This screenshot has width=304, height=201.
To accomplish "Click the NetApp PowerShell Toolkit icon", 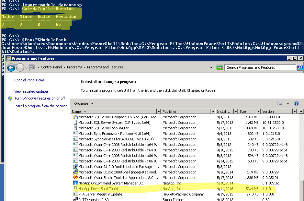I will click(75, 188).
